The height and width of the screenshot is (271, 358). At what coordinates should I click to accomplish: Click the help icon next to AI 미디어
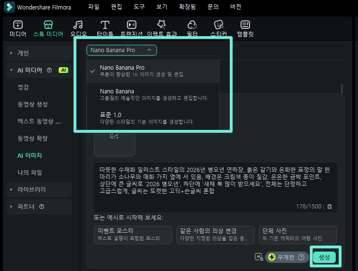[x=49, y=70]
